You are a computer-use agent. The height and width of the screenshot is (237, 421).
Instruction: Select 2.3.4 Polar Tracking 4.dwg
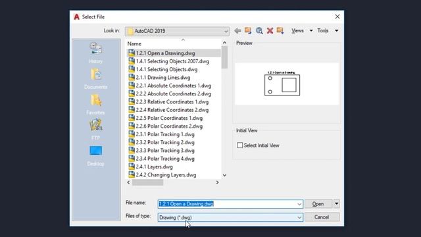point(165,159)
